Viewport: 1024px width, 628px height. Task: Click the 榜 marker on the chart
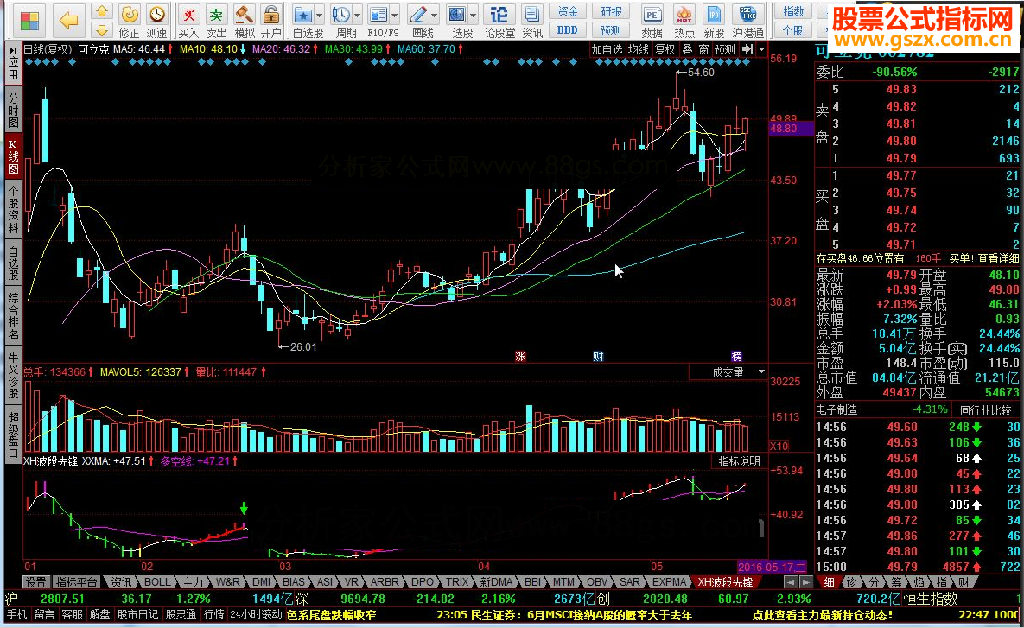pos(736,357)
